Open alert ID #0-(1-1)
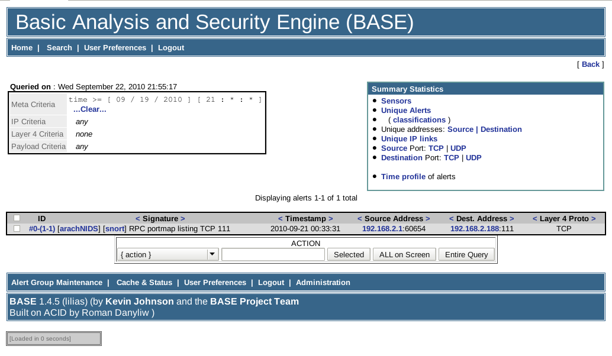Image resolution: width=612 pixels, height=356 pixels. point(42,229)
